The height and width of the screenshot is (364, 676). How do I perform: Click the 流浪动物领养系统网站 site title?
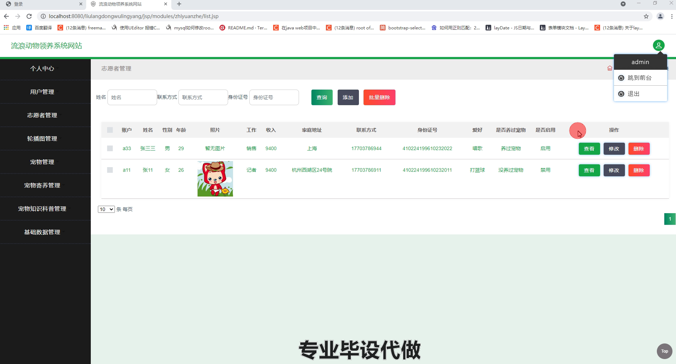(46, 46)
